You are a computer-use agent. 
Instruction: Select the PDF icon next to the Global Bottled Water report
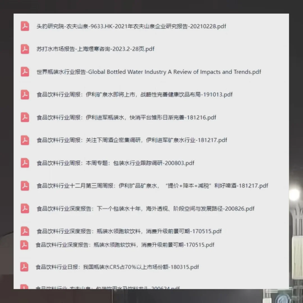tap(25, 72)
